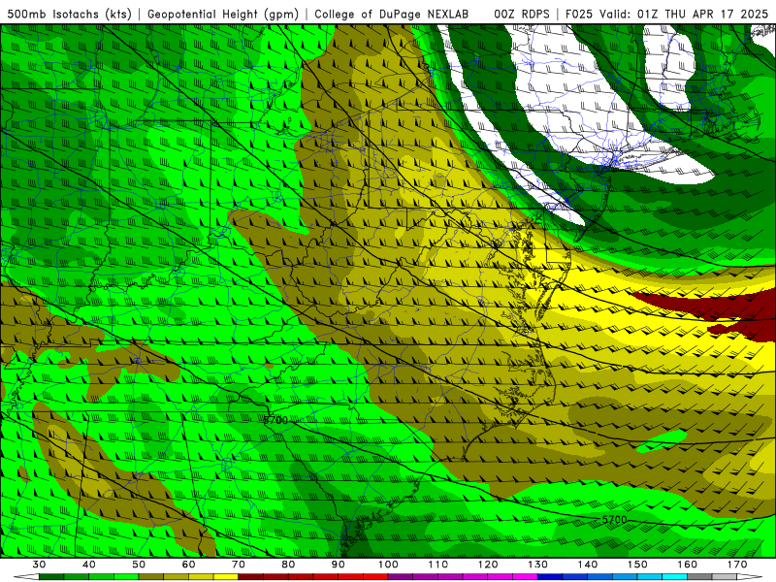Click the 5700 contour label over Georgia

[275, 420]
